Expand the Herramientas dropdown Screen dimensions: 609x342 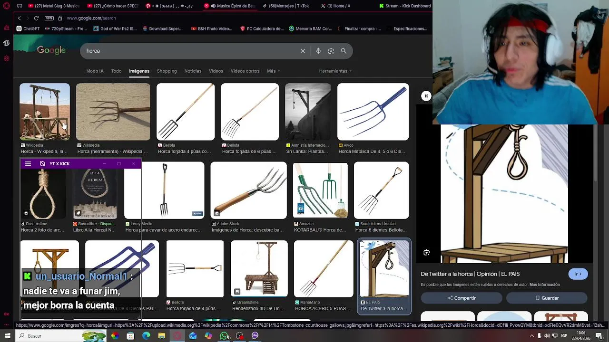tap(335, 71)
